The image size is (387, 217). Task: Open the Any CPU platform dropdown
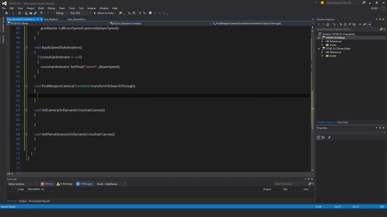[x=80, y=13]
